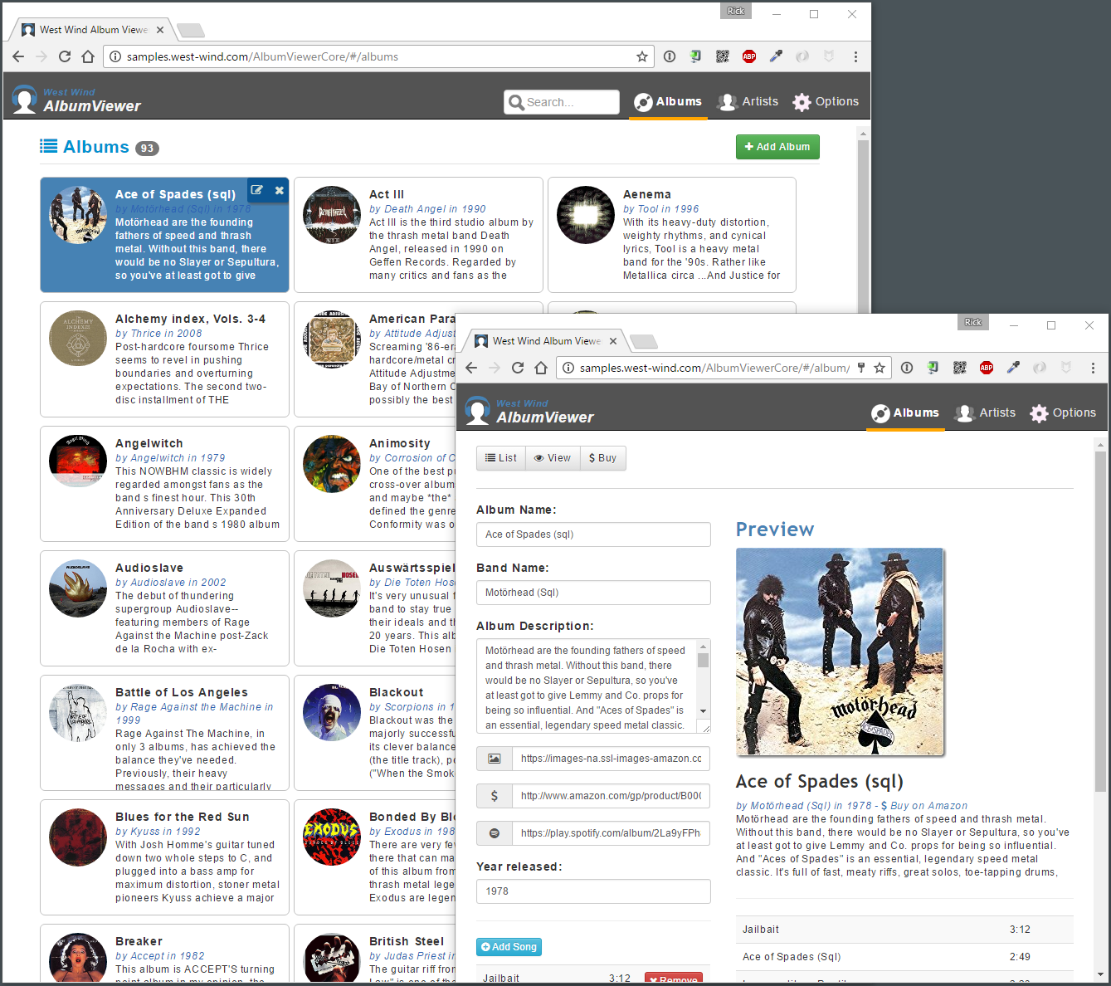Click AlbumViewer logo in front window
This screenshot has height=986, width=1111.
click(529, 411)
